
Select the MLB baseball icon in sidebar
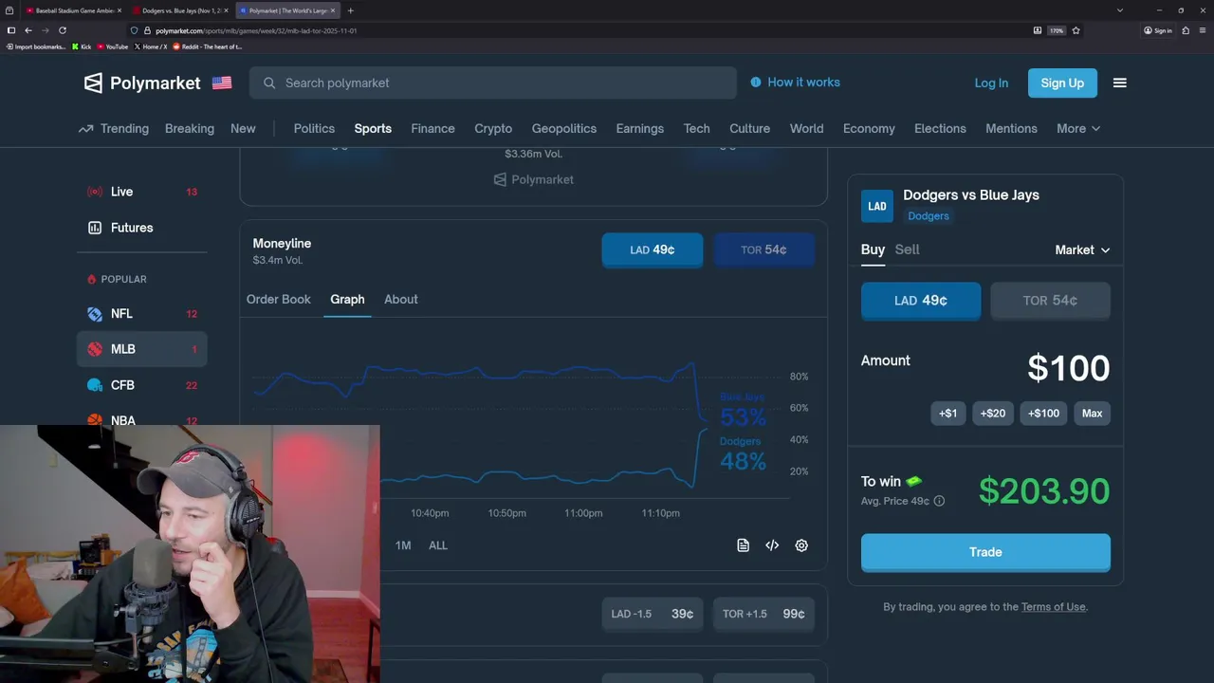pyautogui.click(x=95, y=349)
